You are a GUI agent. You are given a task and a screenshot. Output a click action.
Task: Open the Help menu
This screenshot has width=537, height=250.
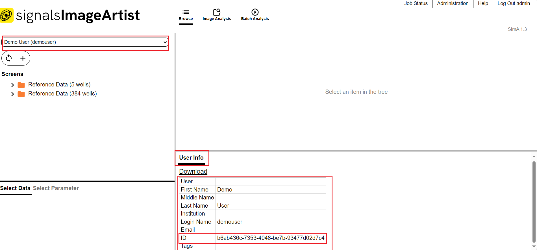pyautogui.click(x=483, y=3)
